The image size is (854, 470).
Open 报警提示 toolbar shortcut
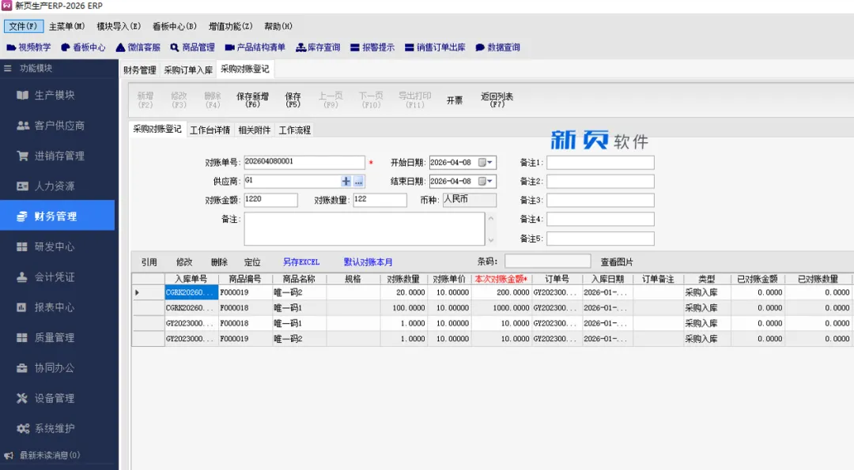372,47
